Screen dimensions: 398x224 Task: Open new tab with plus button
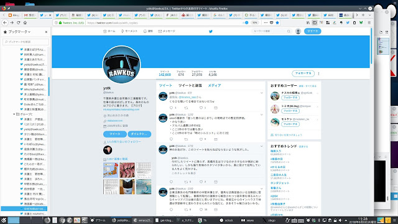click(363, 15)
